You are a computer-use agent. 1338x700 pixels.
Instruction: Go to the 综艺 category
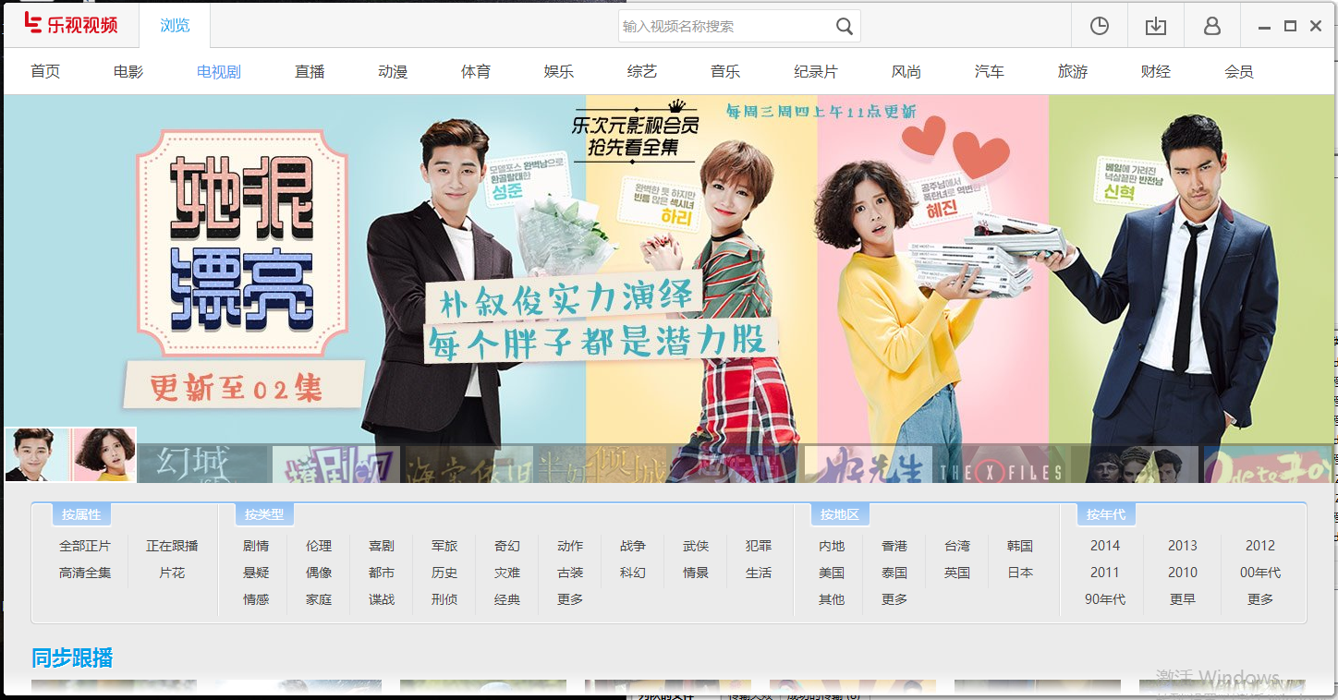641,72
